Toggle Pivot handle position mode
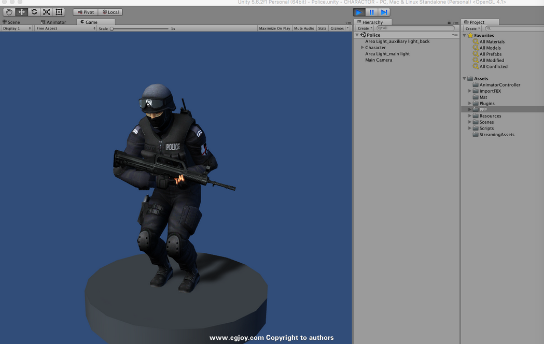The width and height of the screenshot is (544, 344). (85, 12)
